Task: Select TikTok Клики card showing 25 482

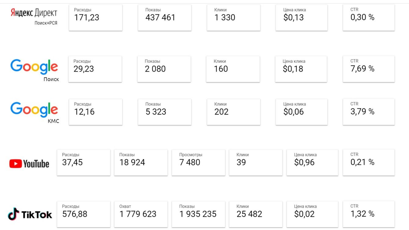Action: point(255,214)
